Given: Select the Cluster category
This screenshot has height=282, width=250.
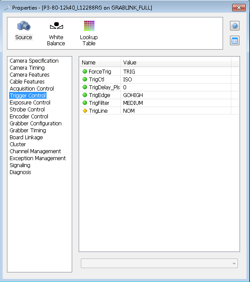Looking at the screenshot, I should [x=18, y=144].
